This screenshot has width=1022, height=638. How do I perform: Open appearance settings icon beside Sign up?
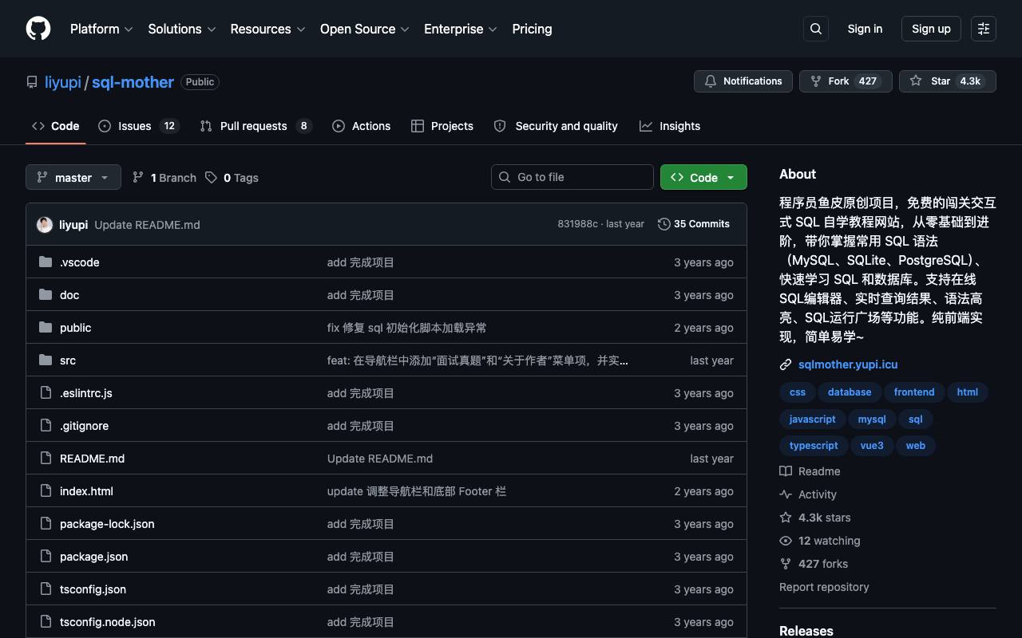(x=984, y=29)
